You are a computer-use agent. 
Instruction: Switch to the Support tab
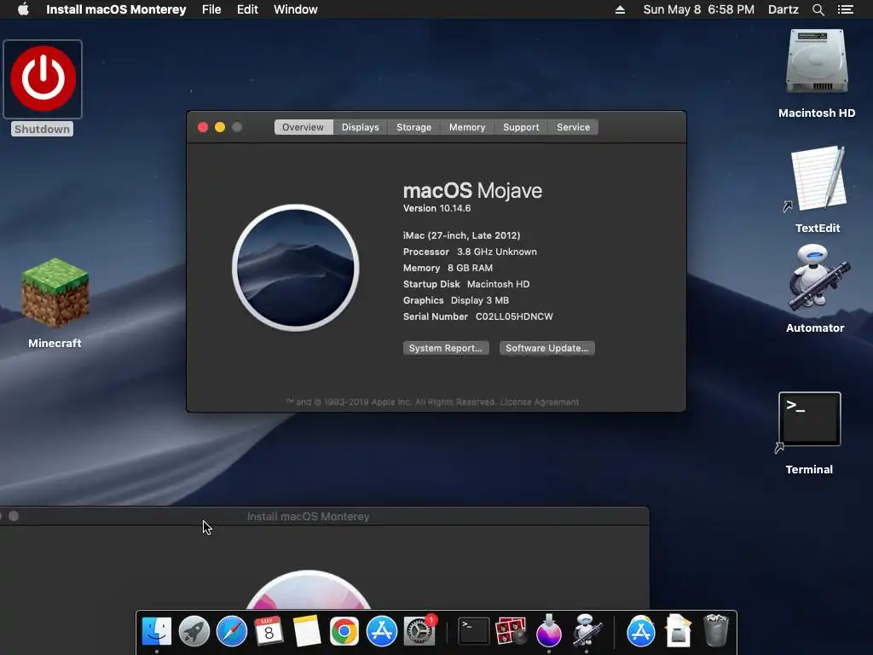tap(521, 127)
